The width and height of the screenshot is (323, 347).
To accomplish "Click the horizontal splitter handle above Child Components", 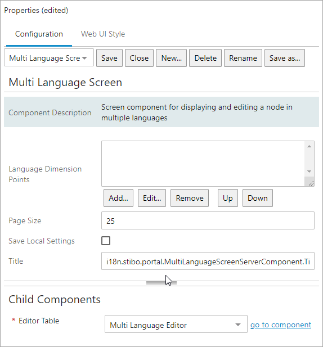I will 161,283.
